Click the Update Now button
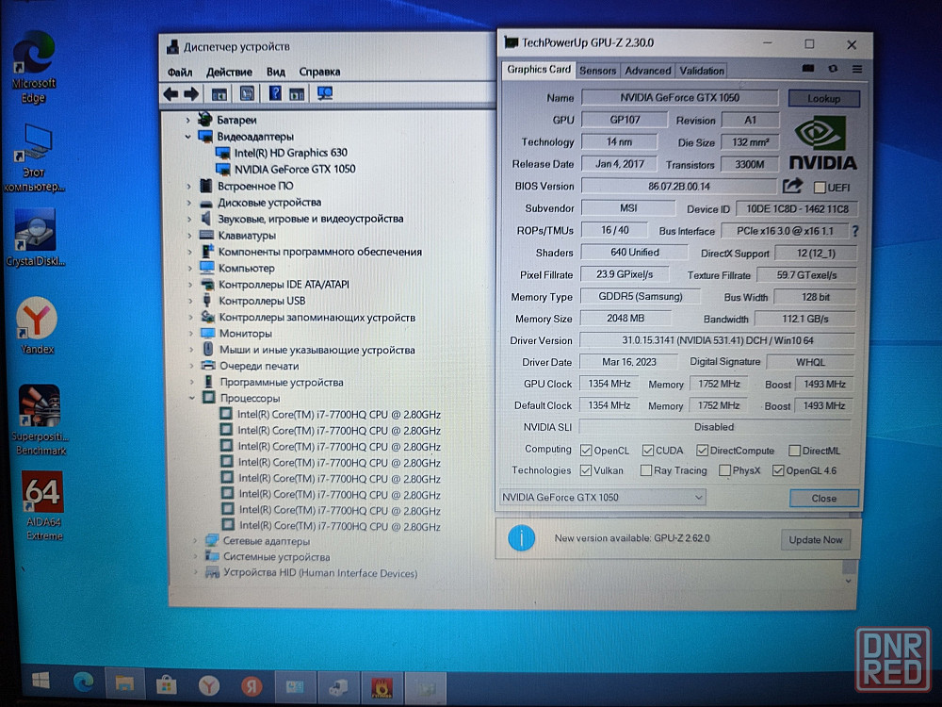 point(816,539)
